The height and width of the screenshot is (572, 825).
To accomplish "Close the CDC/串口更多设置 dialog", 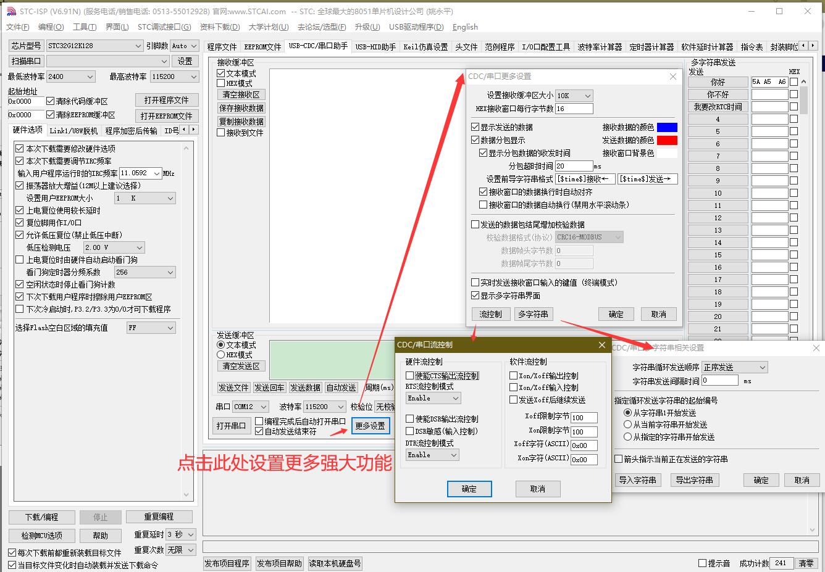I will point(673,77).
